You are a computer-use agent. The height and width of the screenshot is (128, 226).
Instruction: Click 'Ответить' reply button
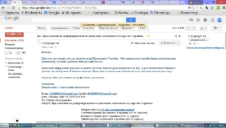(x=168, y=43)
